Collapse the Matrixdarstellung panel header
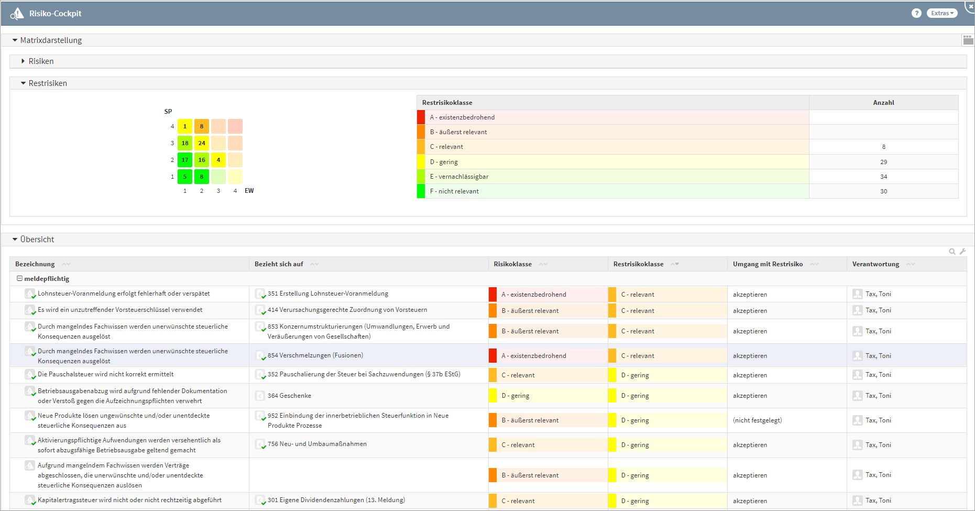Image resolution: width=975 pixels, height=511 pixels. tap(15, 40)
